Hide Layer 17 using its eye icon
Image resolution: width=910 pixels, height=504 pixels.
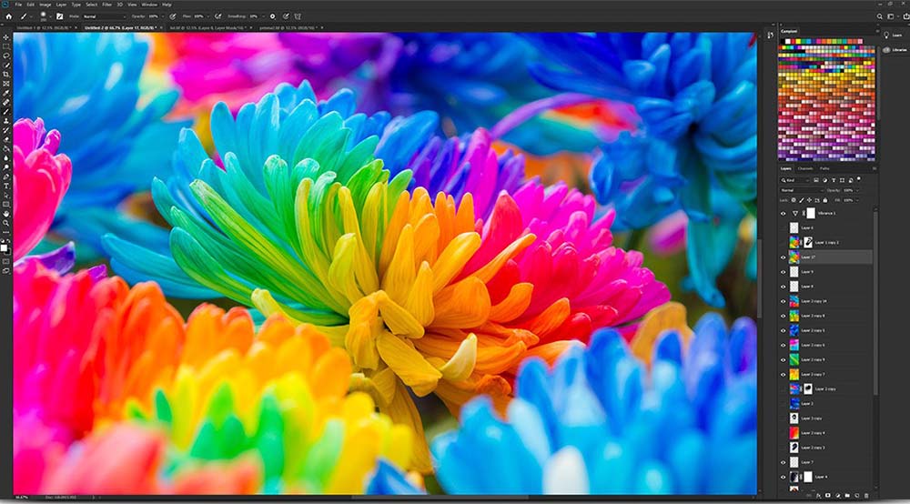pos(783,257)
